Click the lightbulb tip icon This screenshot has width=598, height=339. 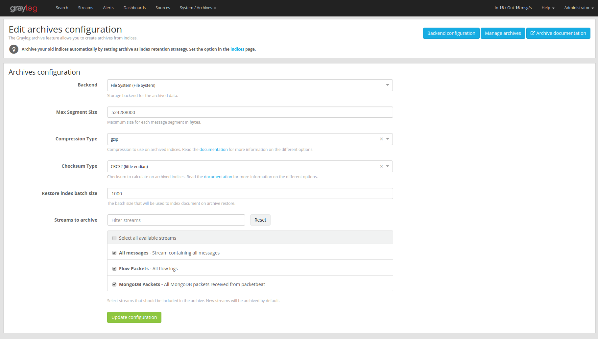[13, 49]
